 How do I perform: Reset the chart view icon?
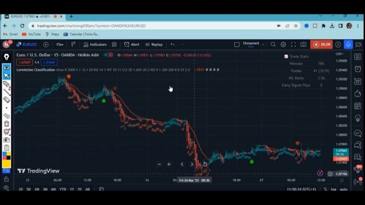205,165
